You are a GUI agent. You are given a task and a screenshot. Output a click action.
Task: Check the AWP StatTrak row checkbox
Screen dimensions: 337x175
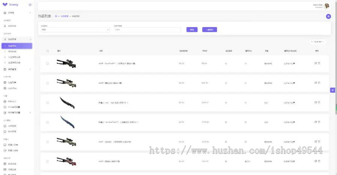tap(48, 63)
